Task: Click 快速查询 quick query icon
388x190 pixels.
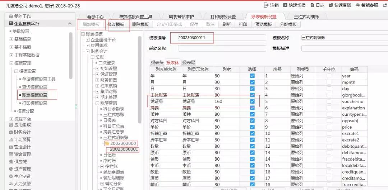Action: click(331, 5)
